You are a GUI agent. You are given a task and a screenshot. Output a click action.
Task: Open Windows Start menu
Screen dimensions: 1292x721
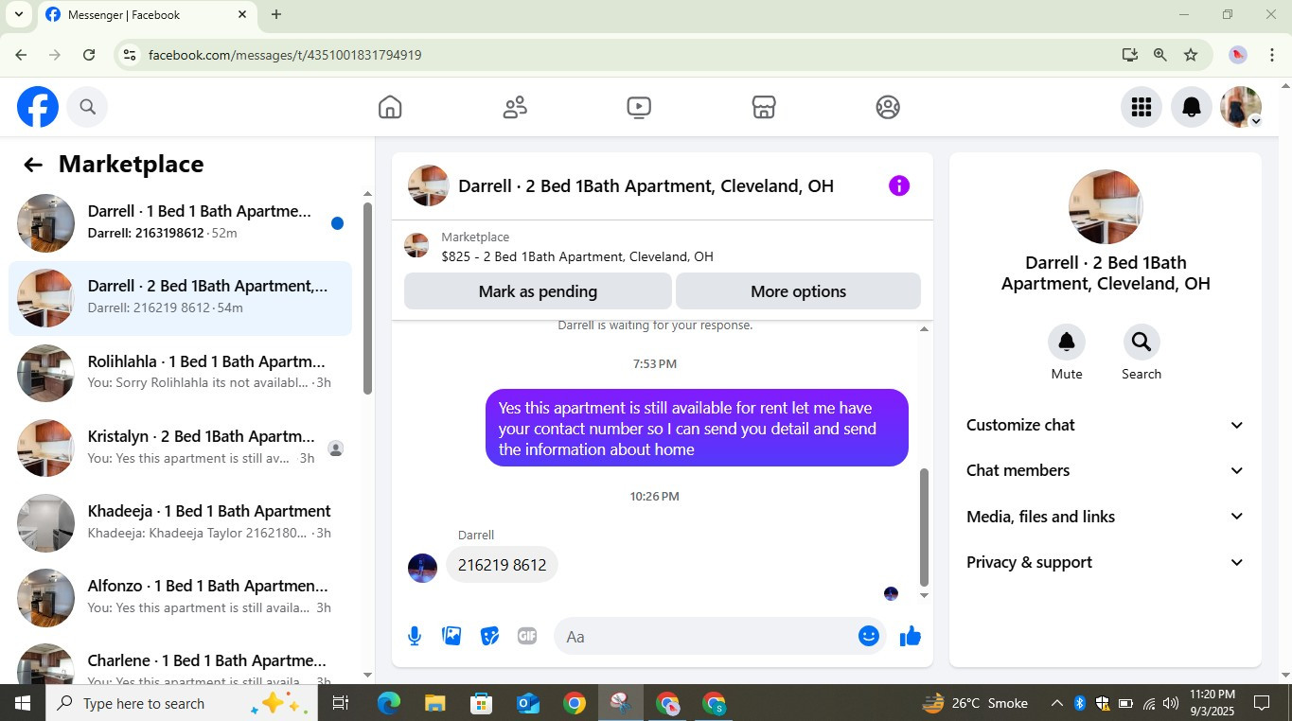[22, 703]
